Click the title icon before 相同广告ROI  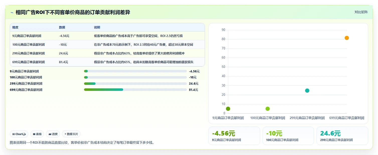(x=12, y=12)
